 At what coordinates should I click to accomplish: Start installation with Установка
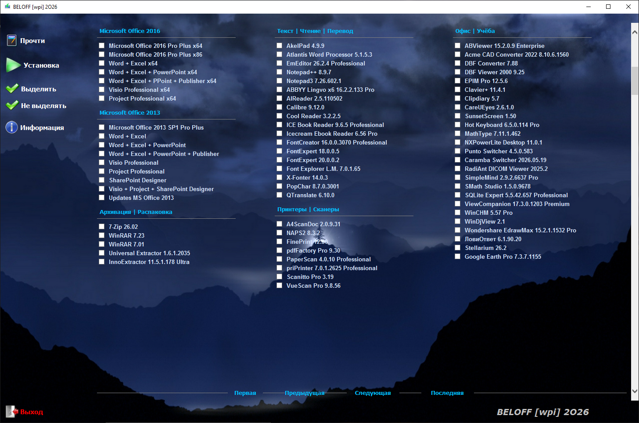point(41,65)
